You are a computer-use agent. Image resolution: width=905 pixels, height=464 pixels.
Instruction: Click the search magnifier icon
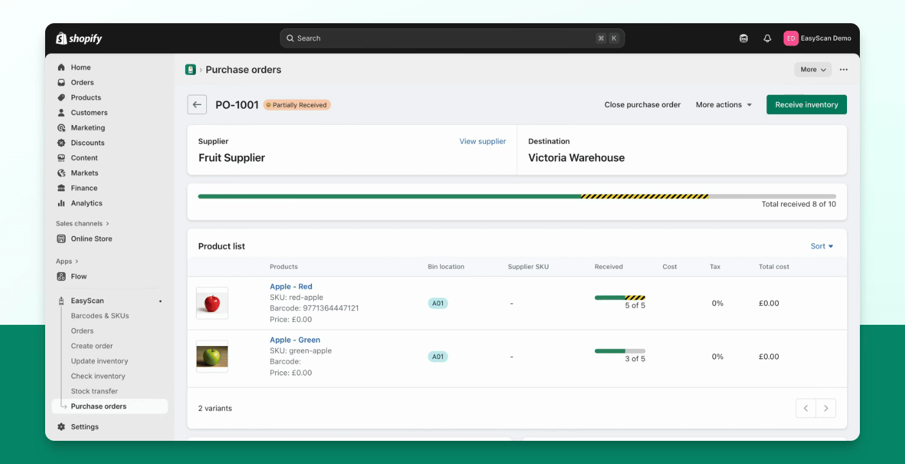(x=290, y=39)
